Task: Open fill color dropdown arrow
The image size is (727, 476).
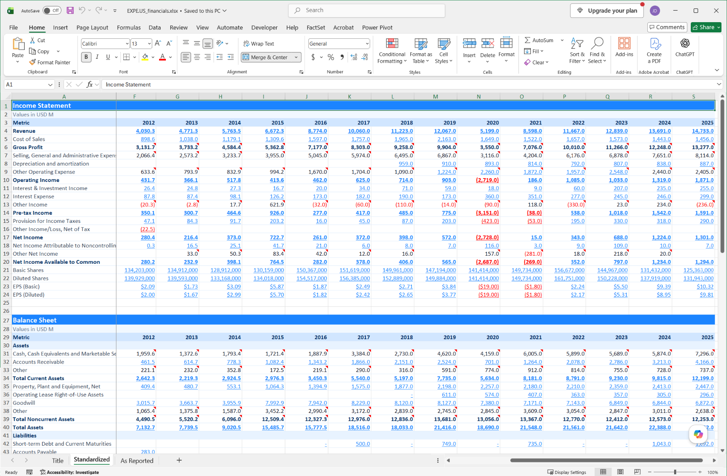Action: (x=153, y=57)
